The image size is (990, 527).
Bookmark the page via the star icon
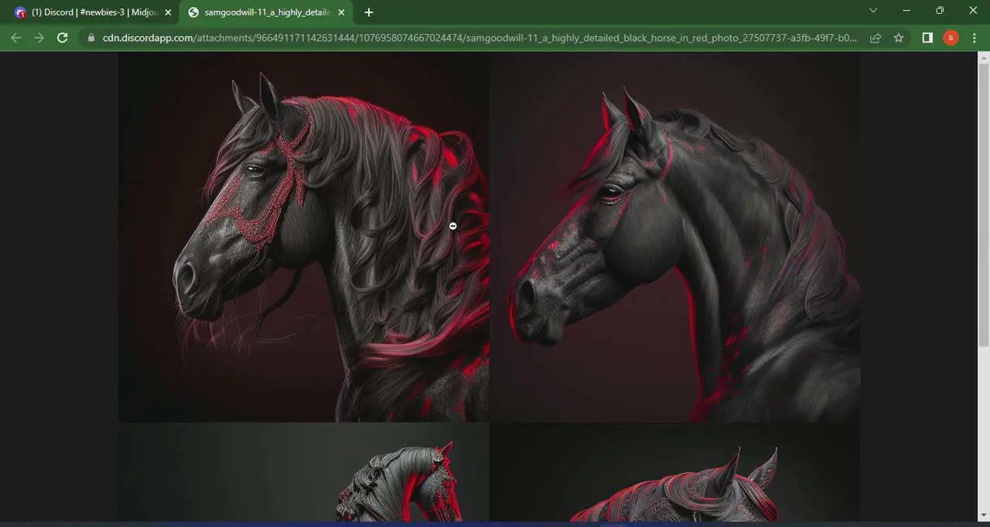tap(899, 37)
